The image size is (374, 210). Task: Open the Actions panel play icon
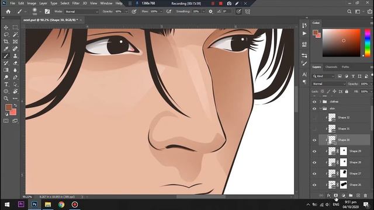point(304,34)
